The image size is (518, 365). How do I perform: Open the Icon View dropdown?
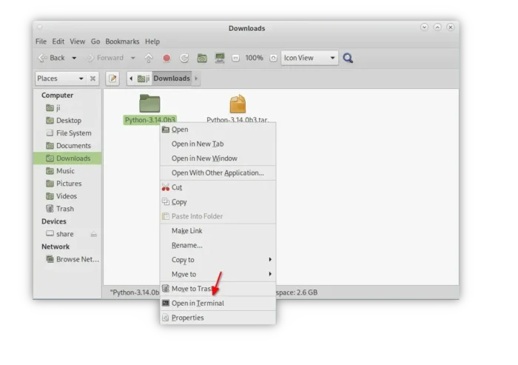tap(309, 58)
